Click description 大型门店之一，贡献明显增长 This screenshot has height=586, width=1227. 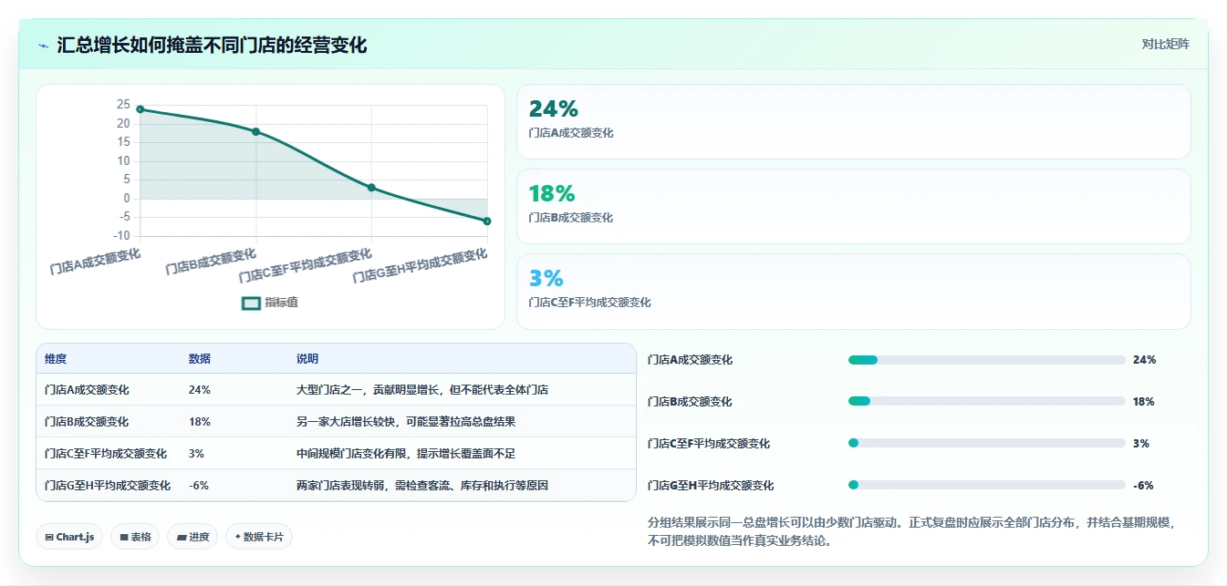tap(422, 390)
